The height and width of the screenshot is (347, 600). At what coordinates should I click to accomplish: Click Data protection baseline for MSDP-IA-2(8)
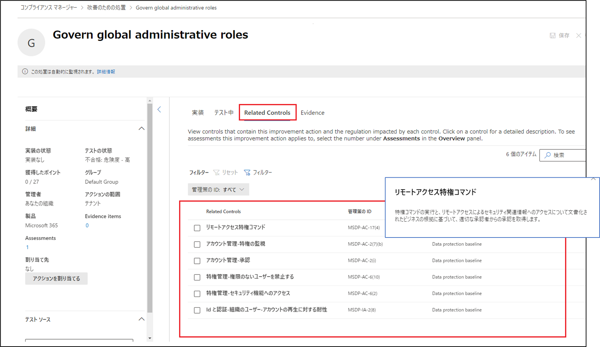(x=457, y=310)
